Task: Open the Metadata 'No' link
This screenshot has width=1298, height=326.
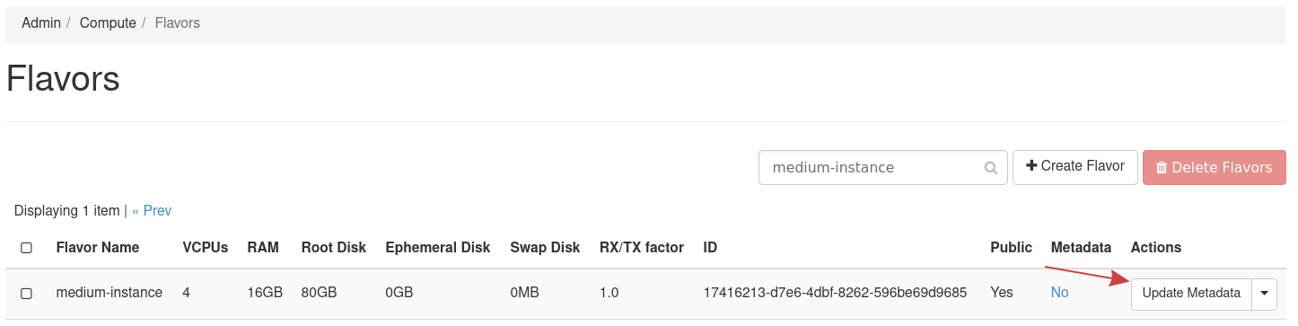Action: coord(1059,293)
